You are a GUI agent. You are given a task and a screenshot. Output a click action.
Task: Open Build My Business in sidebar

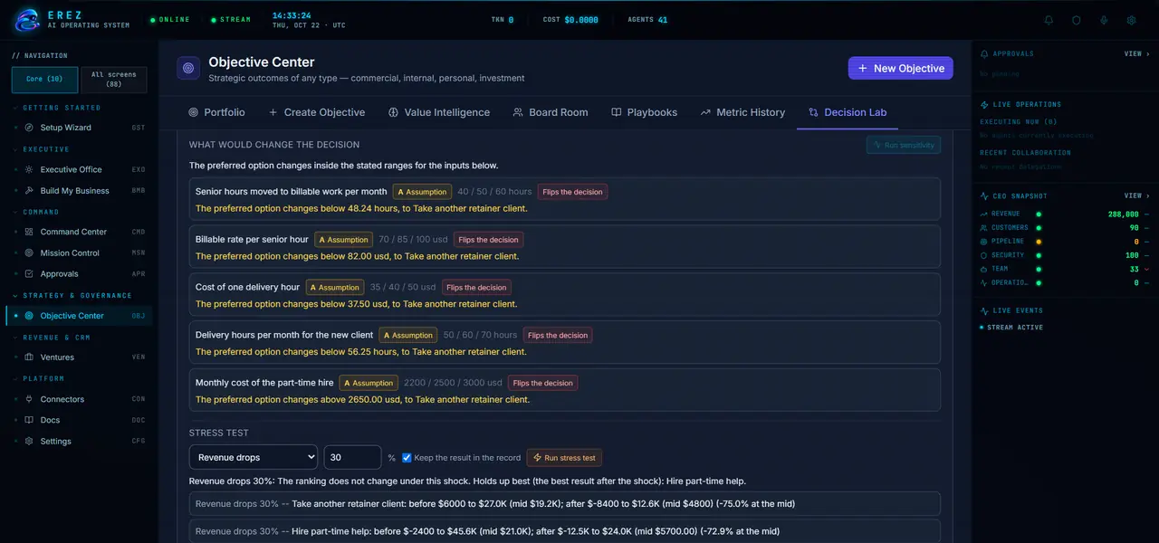coord(79,191)
